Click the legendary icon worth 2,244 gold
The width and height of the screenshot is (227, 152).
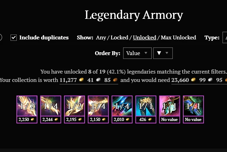(x=51, y=106)
